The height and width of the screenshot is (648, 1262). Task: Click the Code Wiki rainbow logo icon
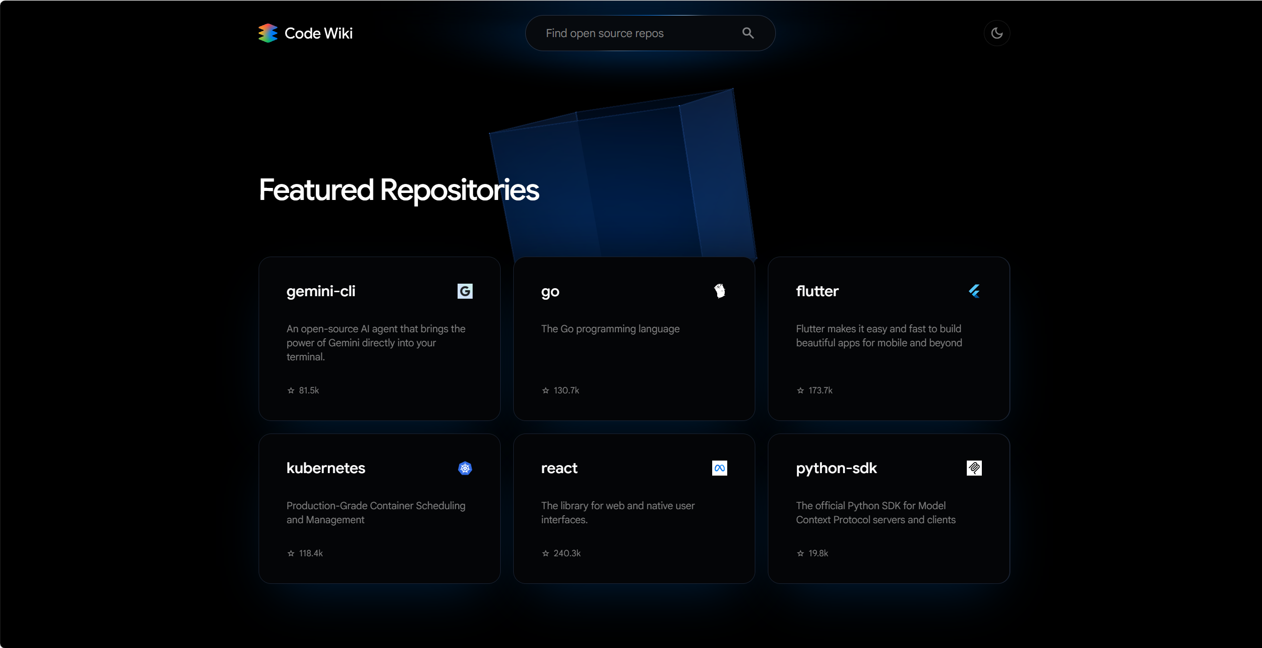268,33
